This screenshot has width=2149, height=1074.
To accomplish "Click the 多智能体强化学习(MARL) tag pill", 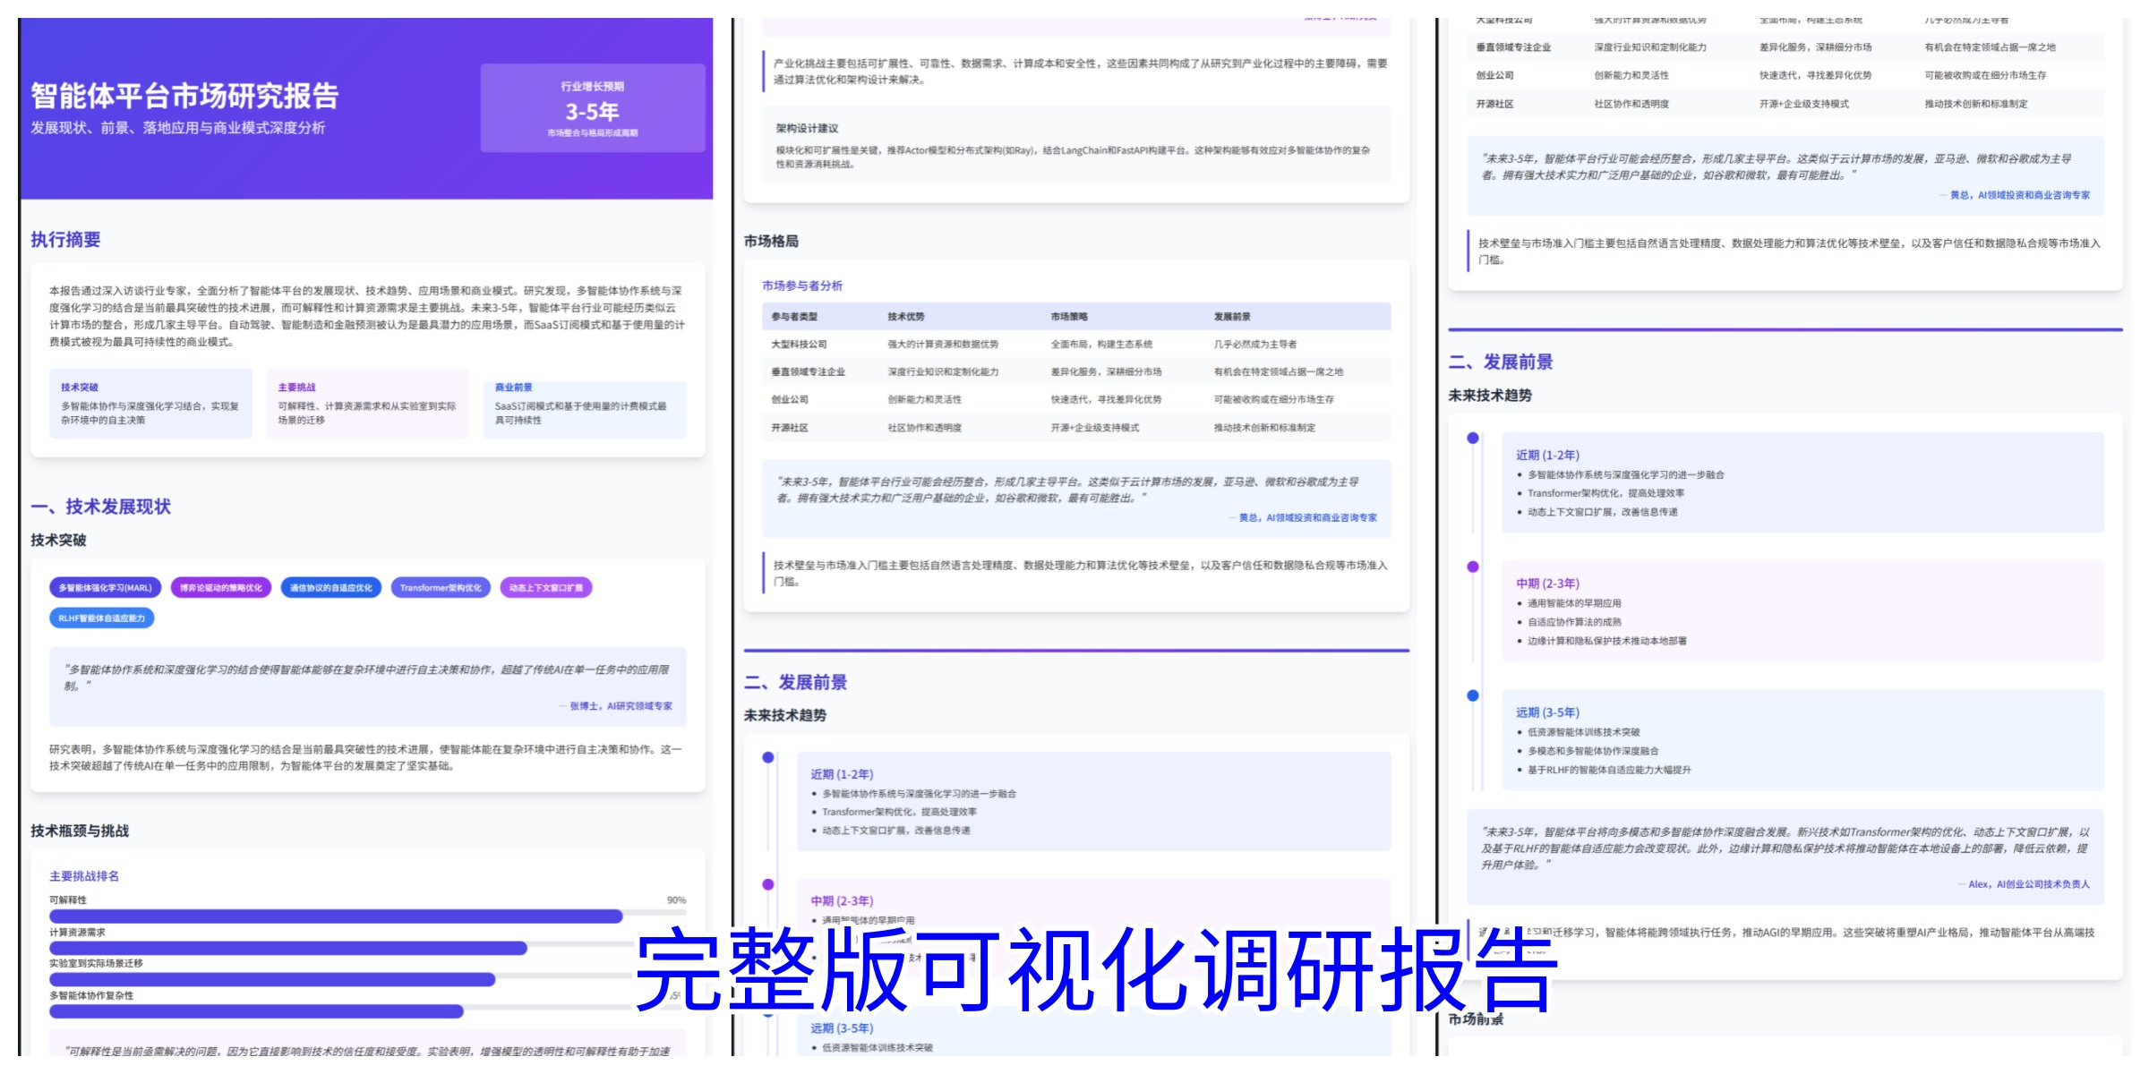I will pyautogui.click(x=105, y=588).
